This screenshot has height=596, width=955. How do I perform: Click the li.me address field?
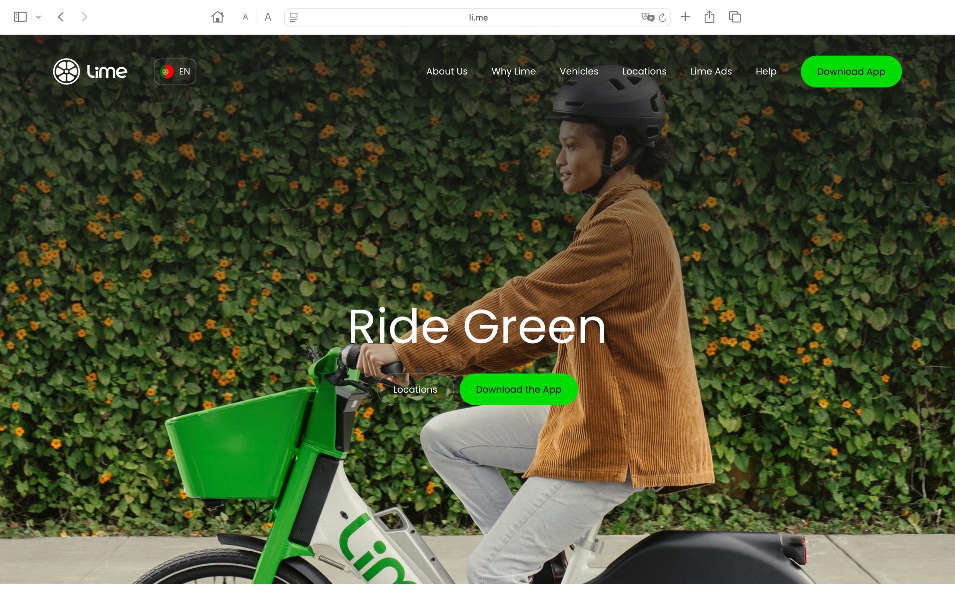click(478, 18)
